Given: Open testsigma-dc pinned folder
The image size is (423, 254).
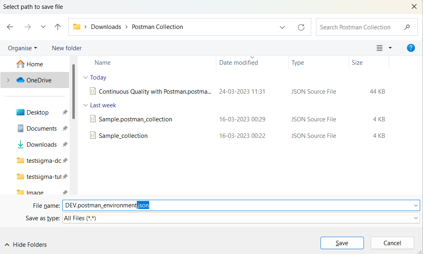Looking at the screenshot, I should click(39, 161).
